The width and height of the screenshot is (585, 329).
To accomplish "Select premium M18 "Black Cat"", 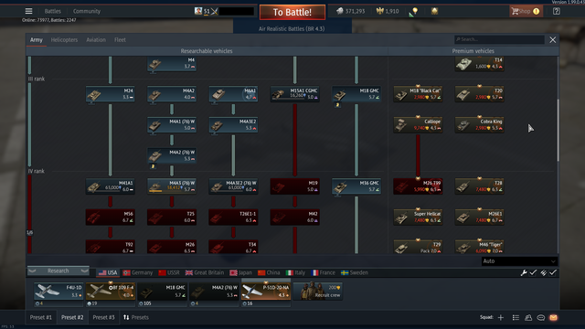I will tap(418, 94).
